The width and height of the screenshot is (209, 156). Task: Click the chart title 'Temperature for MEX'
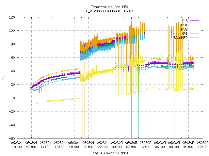109,7
